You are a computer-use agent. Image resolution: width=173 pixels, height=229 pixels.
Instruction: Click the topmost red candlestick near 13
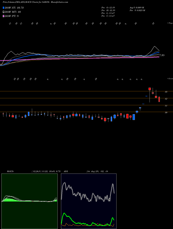(149, 89)
